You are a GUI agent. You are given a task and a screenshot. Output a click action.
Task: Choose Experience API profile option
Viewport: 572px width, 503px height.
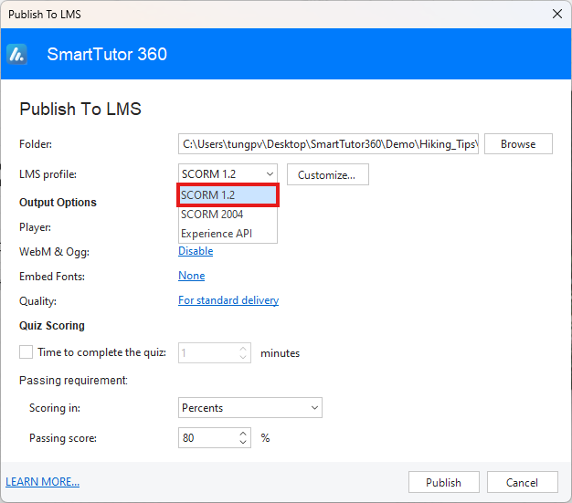(x=228, y=234)
